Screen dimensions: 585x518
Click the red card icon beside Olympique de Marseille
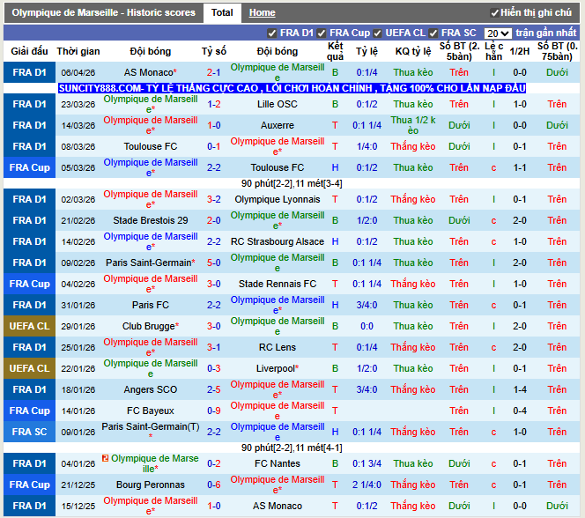point(106,458)
